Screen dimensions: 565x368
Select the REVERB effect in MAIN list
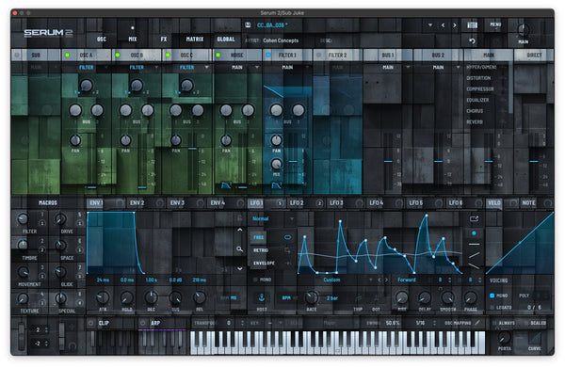[475, 122]
